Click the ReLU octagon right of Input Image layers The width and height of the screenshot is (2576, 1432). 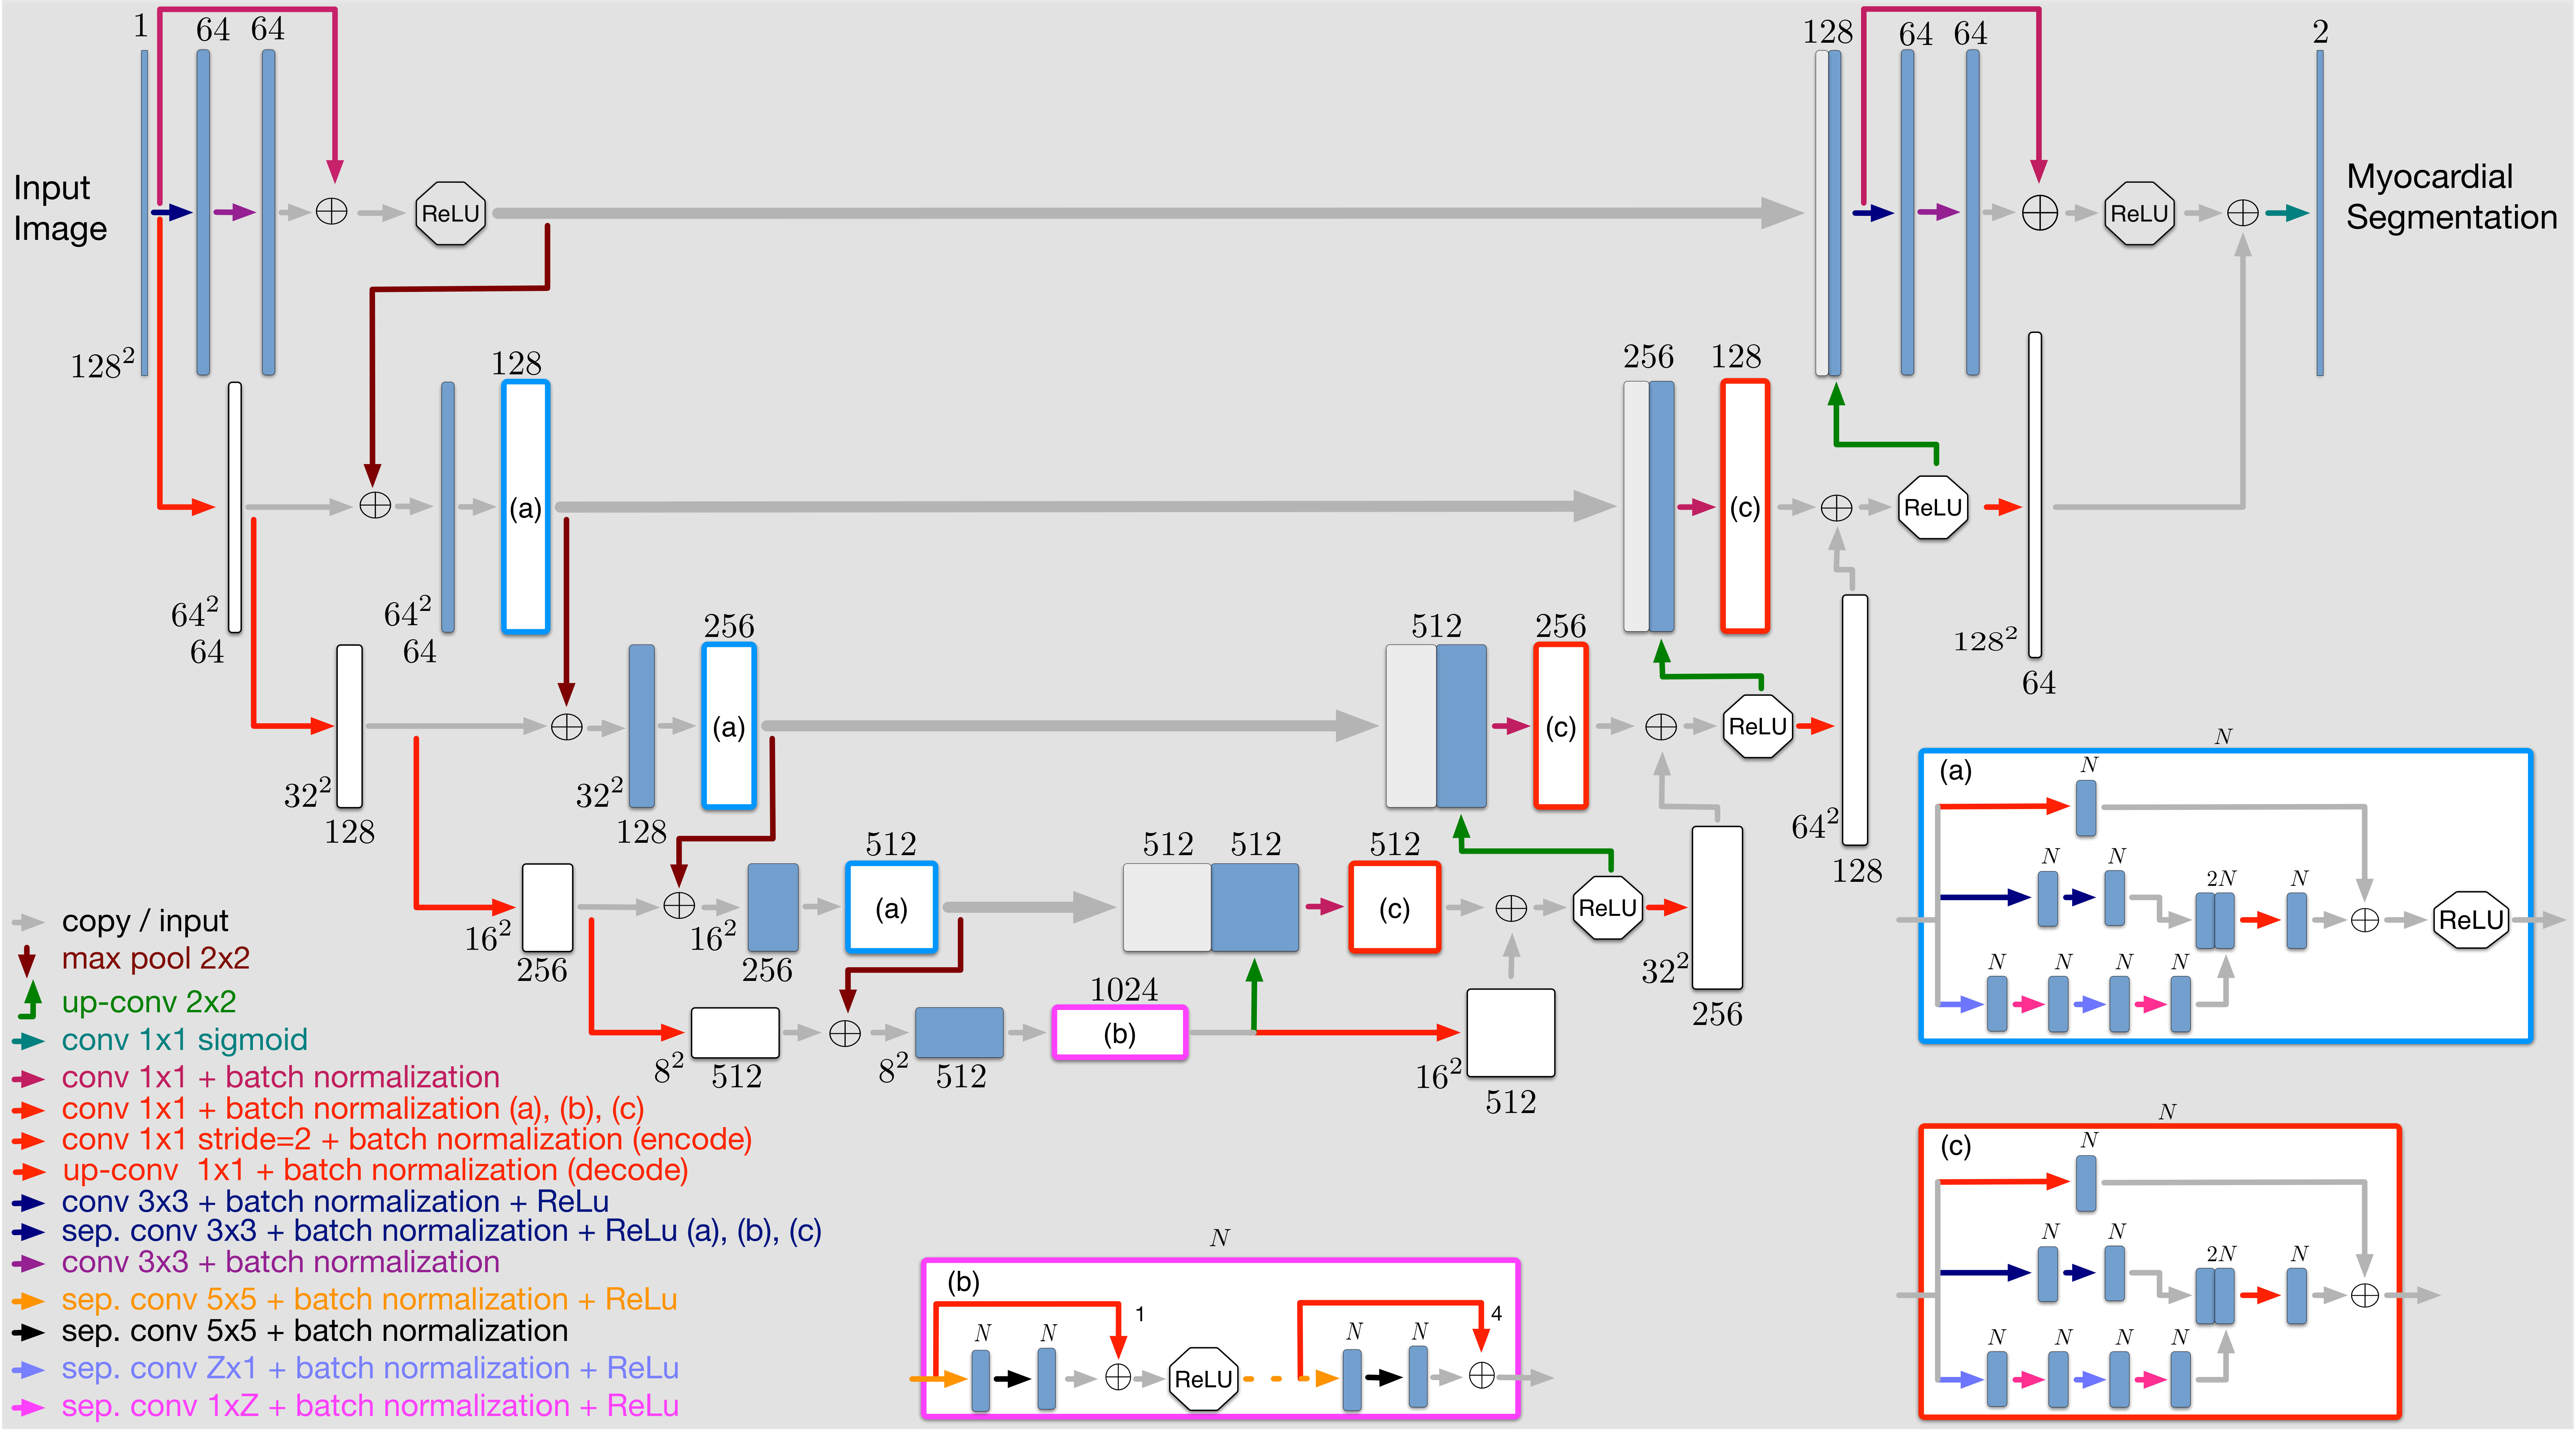(x=450, y=213)
